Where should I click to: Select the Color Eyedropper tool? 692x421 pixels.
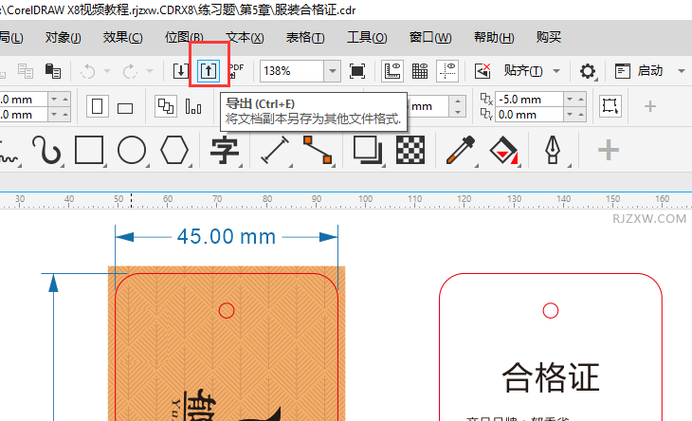(461, 151)
